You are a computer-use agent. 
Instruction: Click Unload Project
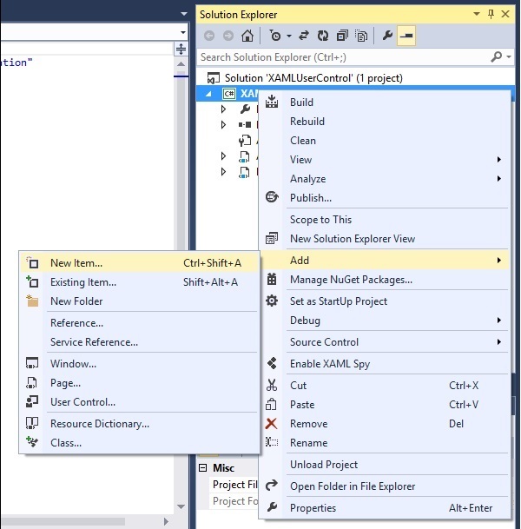coord(384,465)
